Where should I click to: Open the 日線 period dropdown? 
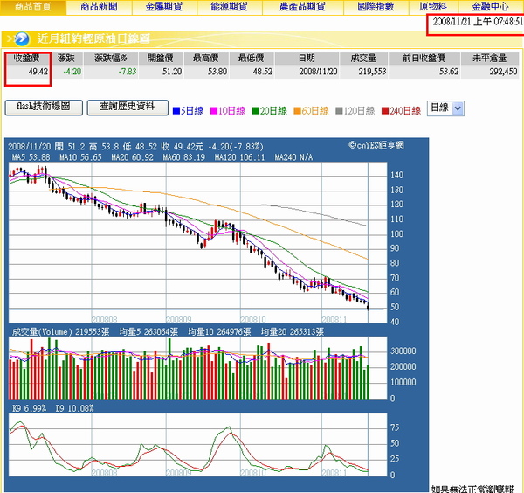(446, 108)
